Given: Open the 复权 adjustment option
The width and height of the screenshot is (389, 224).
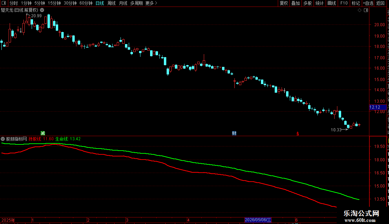Looking at the screenshot, I should 284,3.
